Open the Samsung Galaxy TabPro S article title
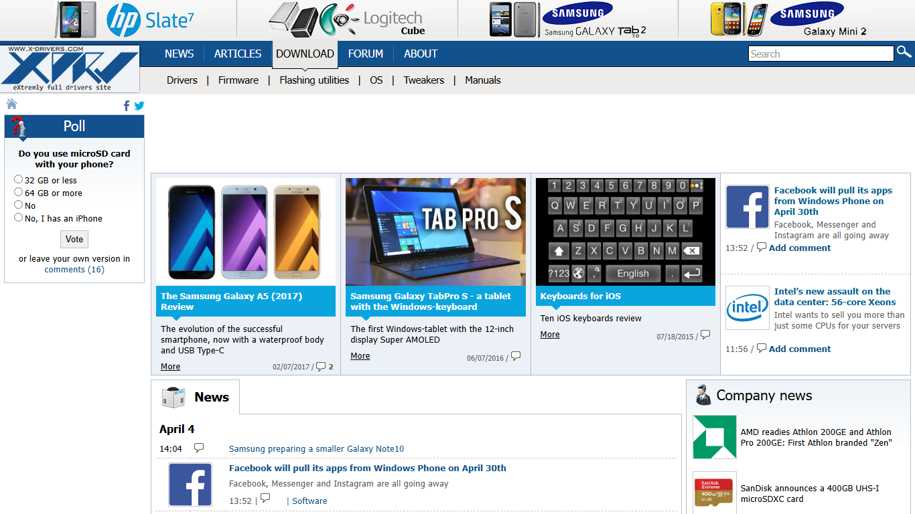The image size is (915, 514). (x=431, y=301)
